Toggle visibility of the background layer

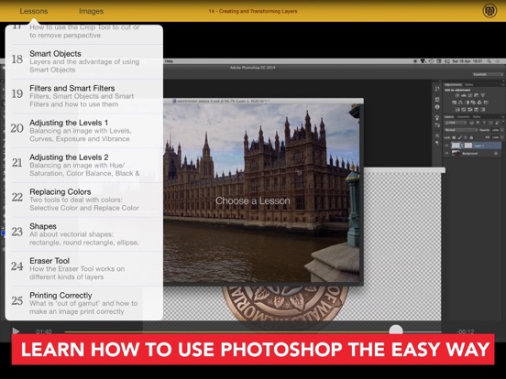[x=447, y=154]
